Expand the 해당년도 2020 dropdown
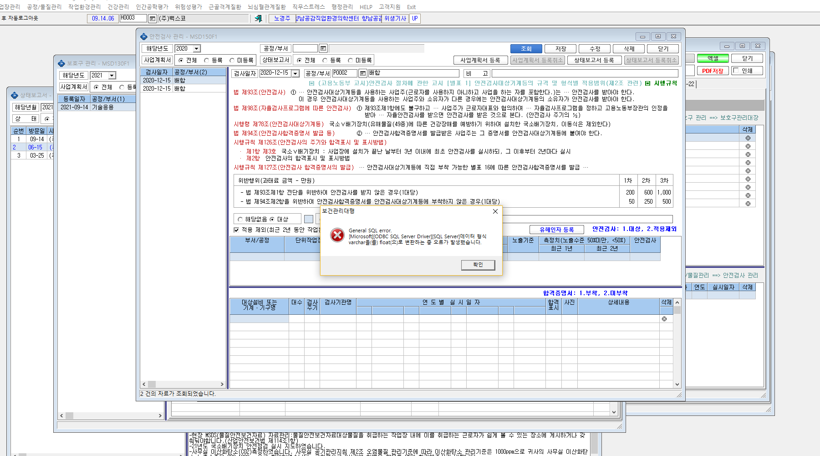The width and height of the screenshot is (820, 456). tap(197, 49)
